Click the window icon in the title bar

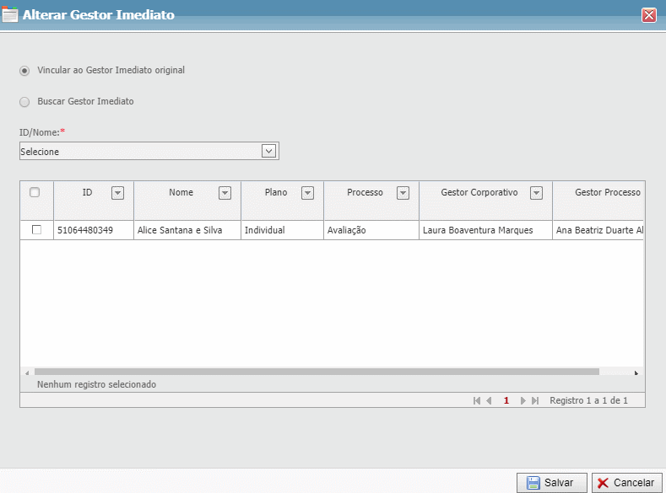[x=11, y=14]
